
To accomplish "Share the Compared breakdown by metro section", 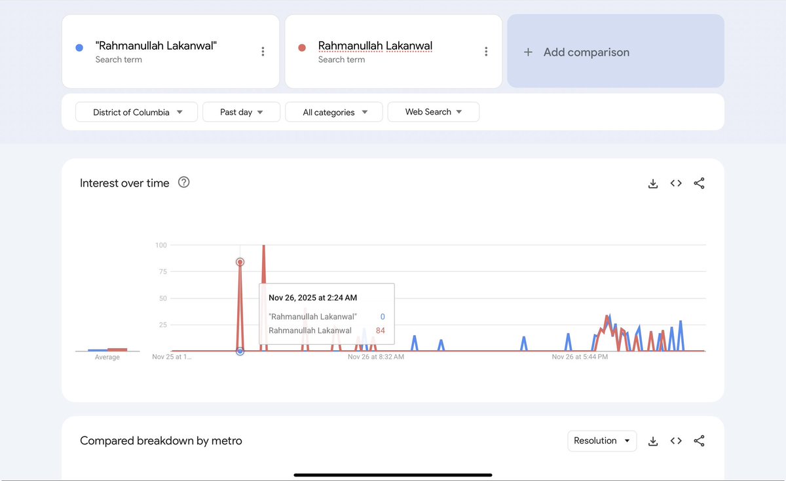I will pyautogui.click(x=699, y=440).
